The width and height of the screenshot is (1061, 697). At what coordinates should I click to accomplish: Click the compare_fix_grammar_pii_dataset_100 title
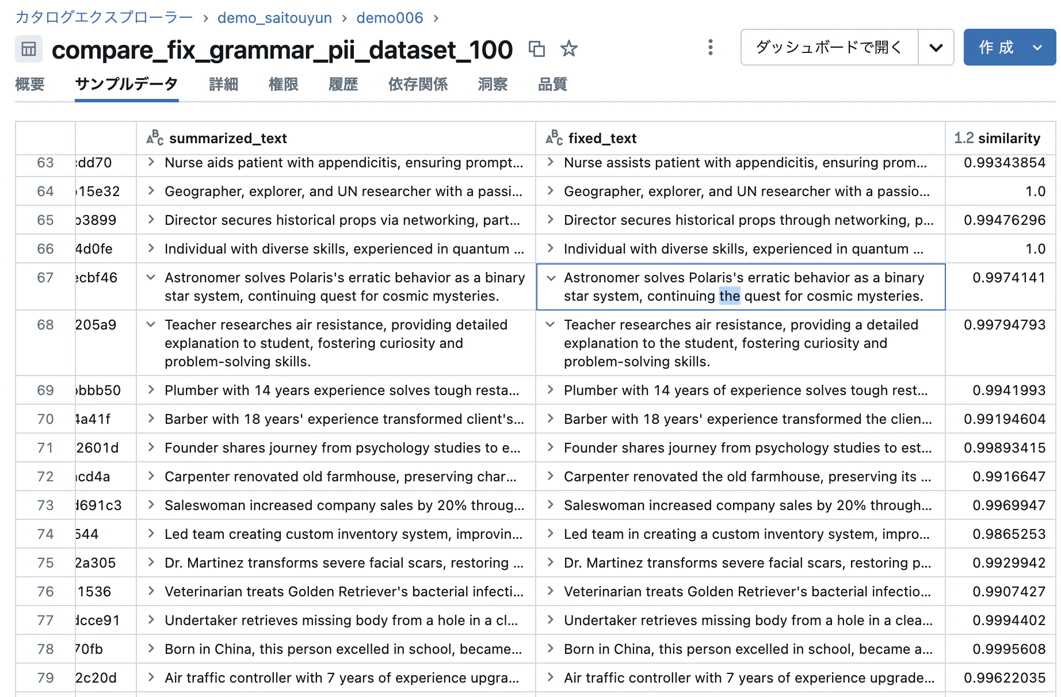click(282, 50)
